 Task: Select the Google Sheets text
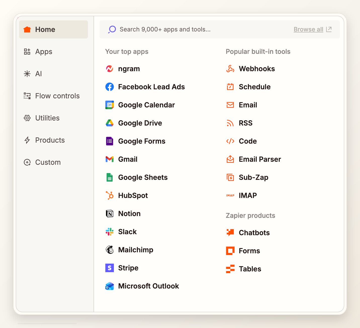[143, 177]
